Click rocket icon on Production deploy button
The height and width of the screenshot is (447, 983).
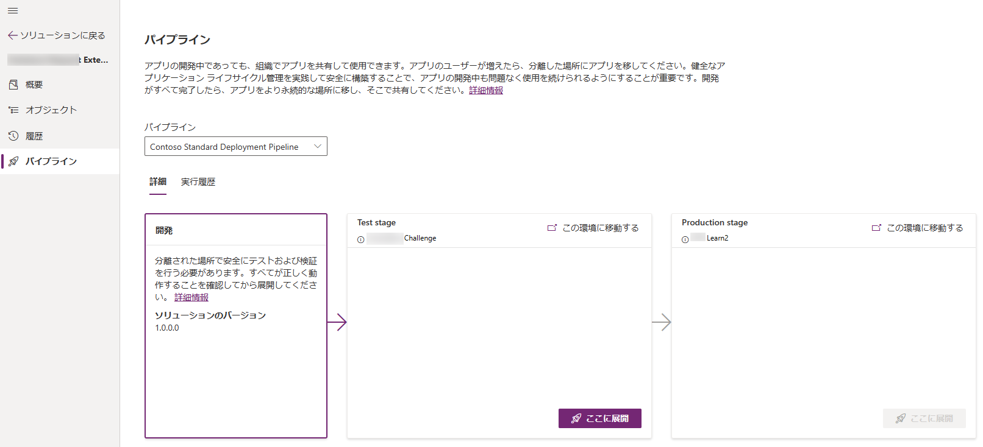coord(901,418)
